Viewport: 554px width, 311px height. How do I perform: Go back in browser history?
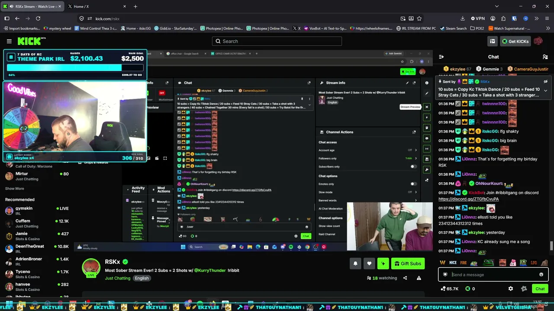[x=17, y=19]
